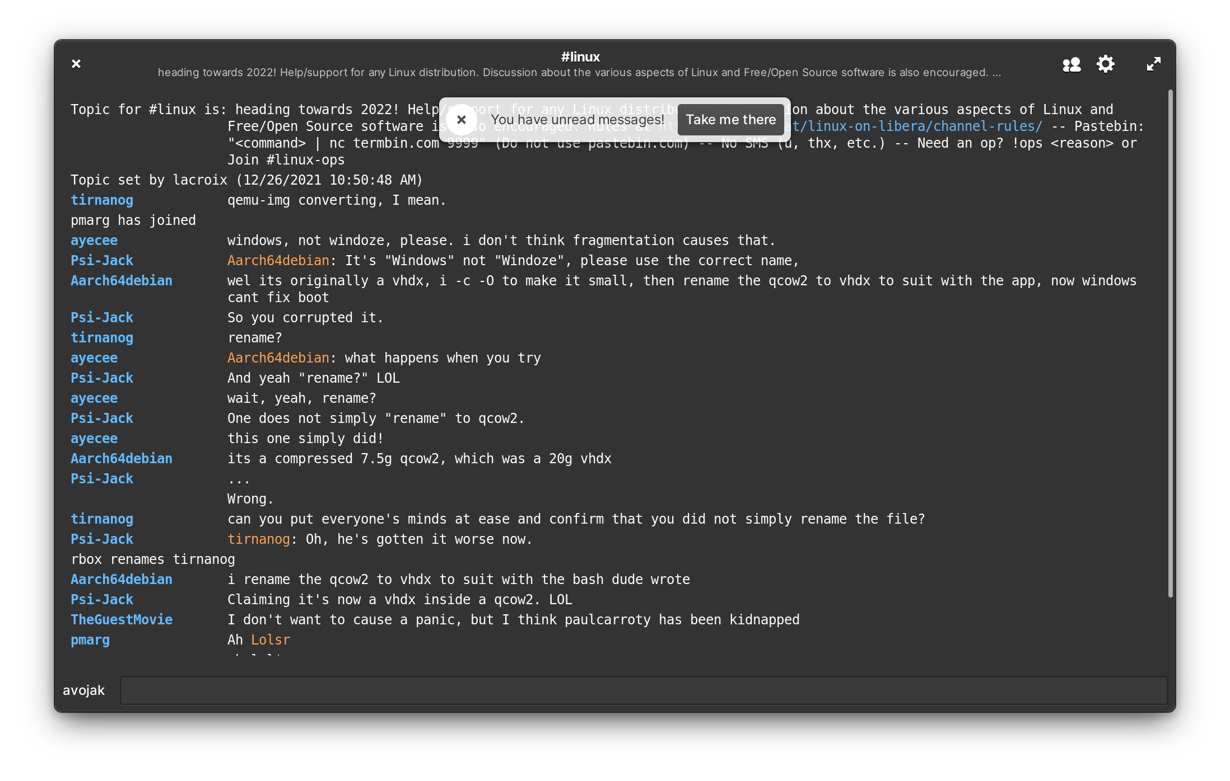Image resolution: width=1230 pixels, height=781 pixels.
Task: Click the members/users list icon
Action: [x=1072, y=64]
